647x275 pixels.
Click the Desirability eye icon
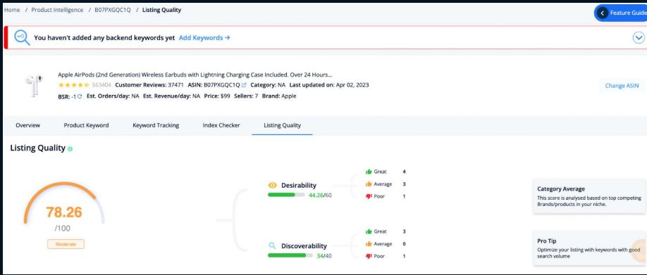(272, 185)
